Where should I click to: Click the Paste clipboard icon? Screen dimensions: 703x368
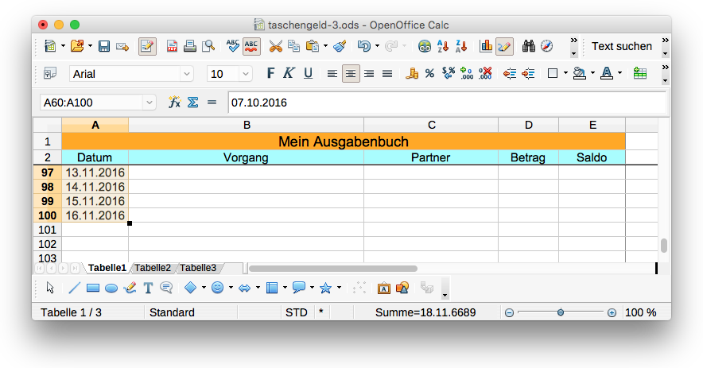click(x=312, y=46)
